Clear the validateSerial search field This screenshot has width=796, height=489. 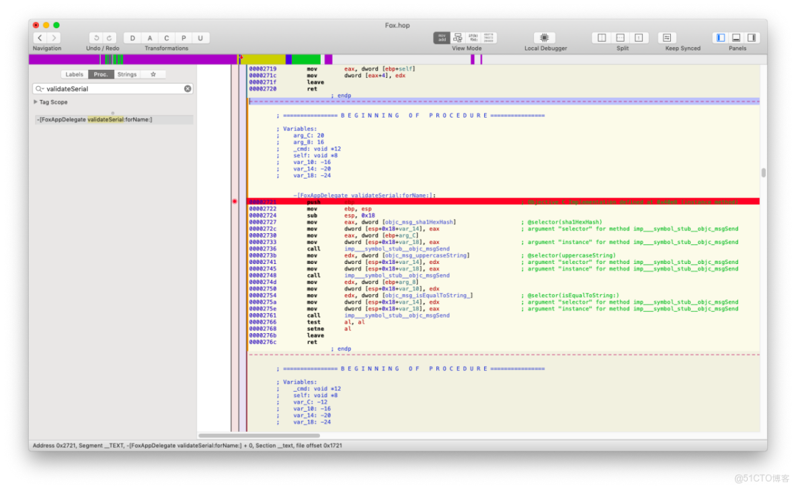(188, 88)
